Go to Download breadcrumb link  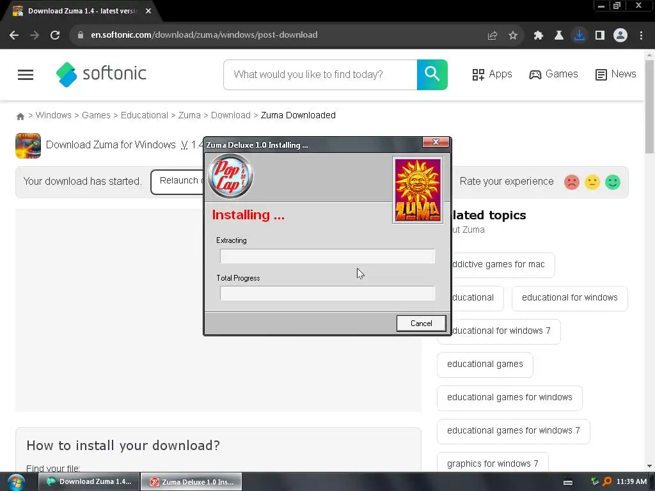click(230, 115)
